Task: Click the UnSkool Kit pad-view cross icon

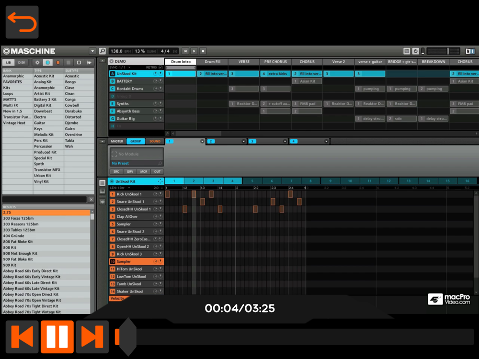Action: pos(160,181)
